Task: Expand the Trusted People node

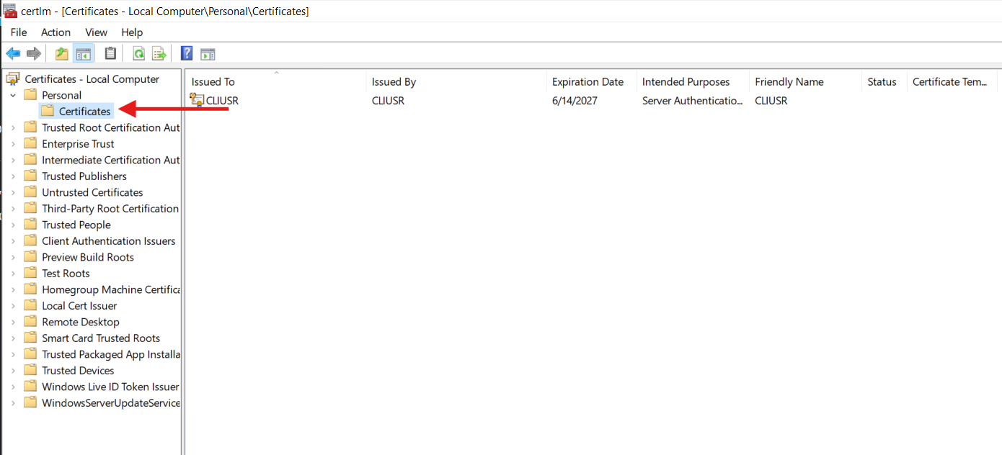Action: tap(13, 225)
